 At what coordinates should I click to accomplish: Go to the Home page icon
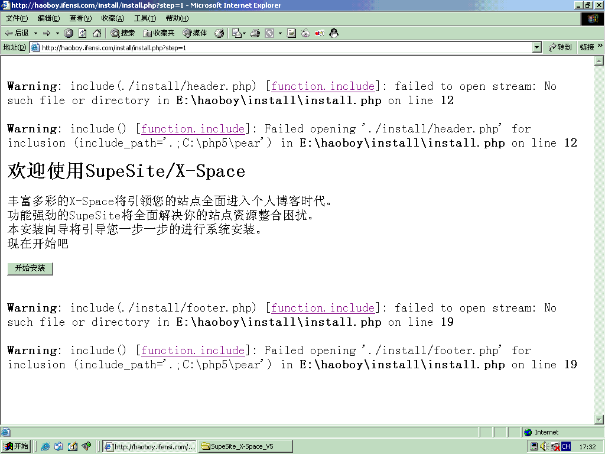tap(97, 33)
